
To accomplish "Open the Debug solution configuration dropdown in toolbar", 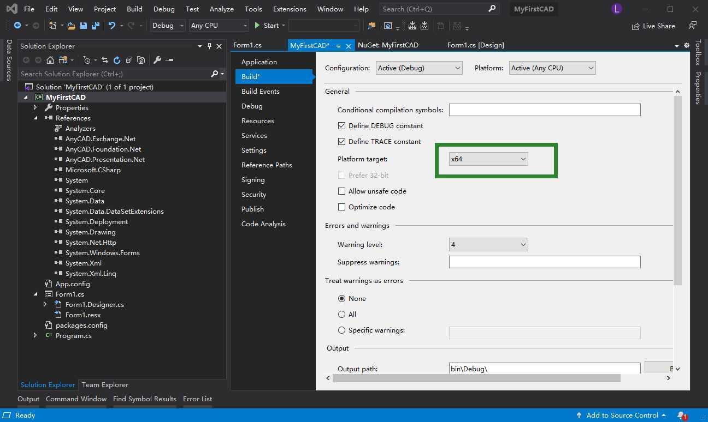I will point(168,26).
